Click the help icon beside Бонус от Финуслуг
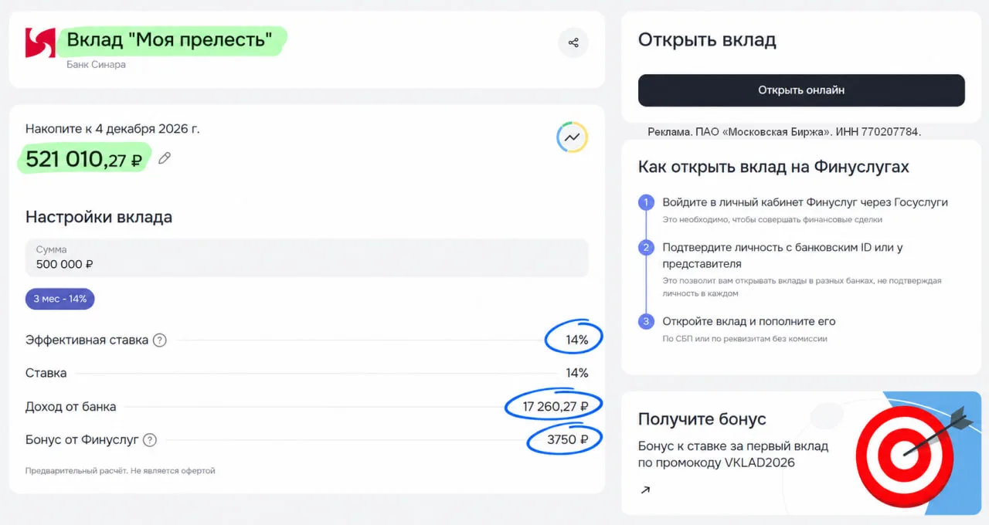Viewport: 989px width, 525px height. click(150, 439)
